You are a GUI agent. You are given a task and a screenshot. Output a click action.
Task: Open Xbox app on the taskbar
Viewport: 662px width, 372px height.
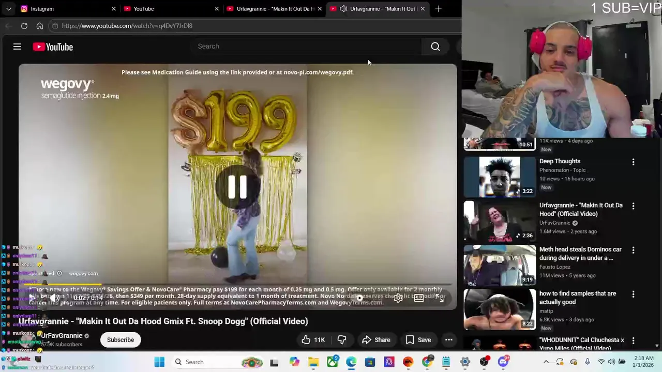coord(332,362)
